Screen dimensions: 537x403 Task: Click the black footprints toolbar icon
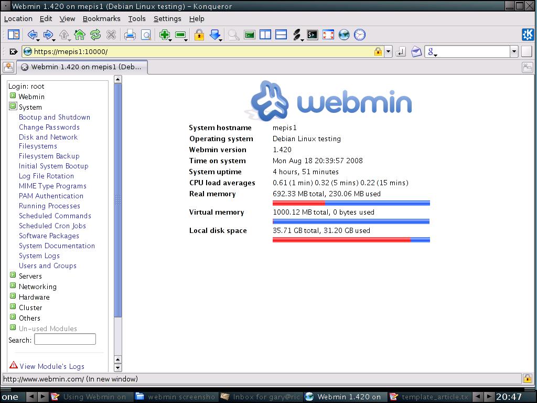coord(297,35)
